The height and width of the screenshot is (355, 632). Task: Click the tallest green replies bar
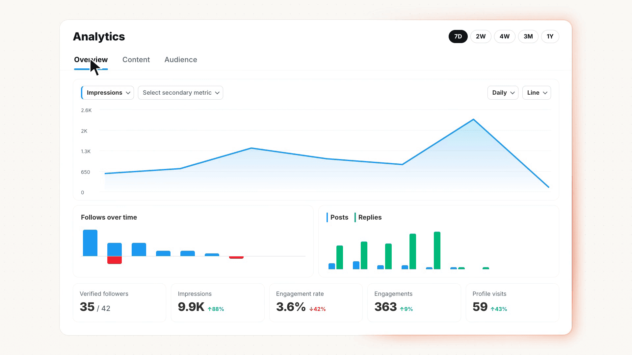[x=437, y=250]
